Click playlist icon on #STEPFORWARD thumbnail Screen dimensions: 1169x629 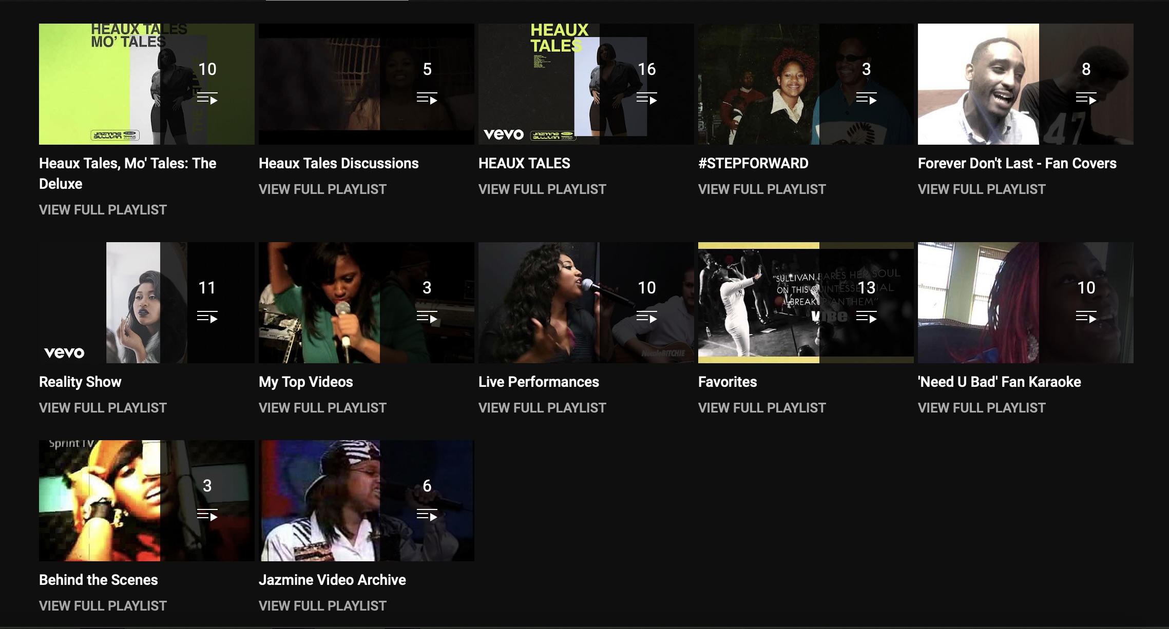tap(866, 98)
